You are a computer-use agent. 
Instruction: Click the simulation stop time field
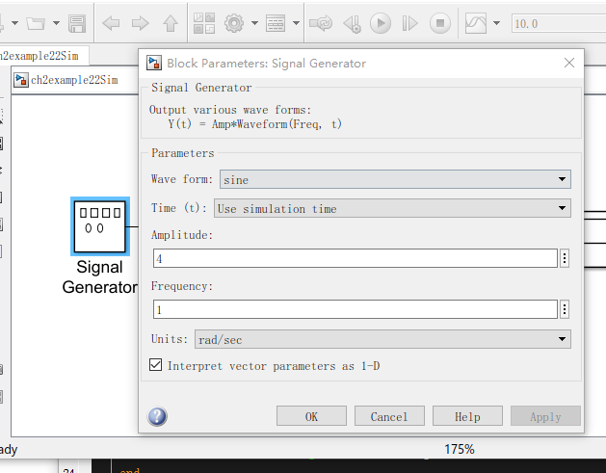[559, 23]
